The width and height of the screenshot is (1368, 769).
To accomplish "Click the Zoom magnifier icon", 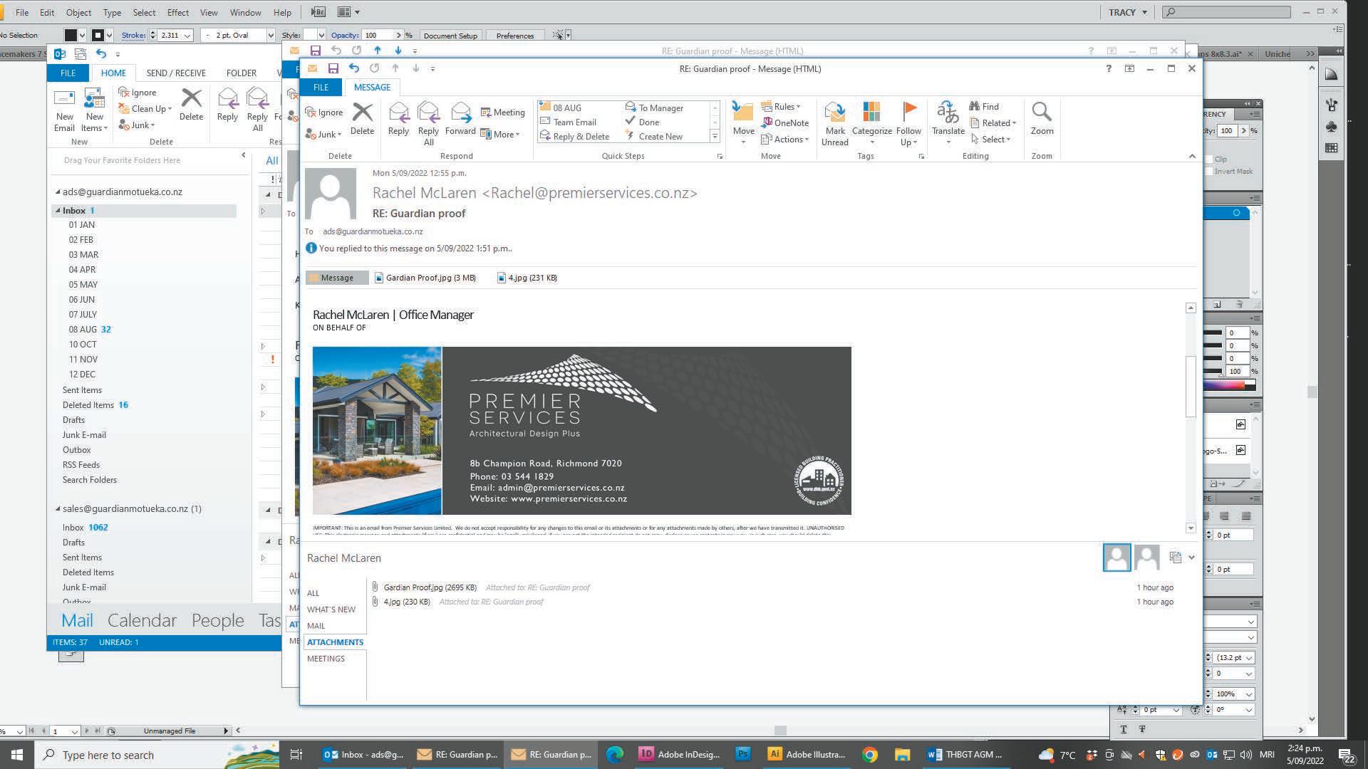I will point(1041,113).
